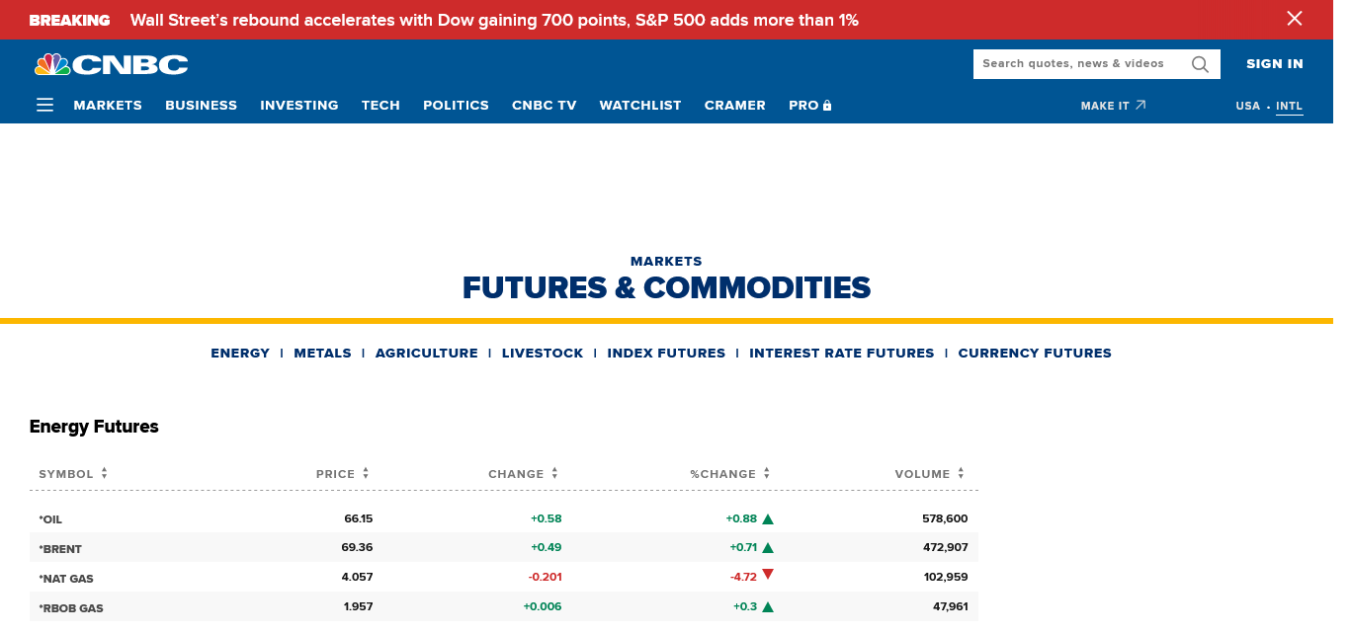Sort by Change column arrows
The width and height of the screenshot is (1350, 635).
pos(554,474)
